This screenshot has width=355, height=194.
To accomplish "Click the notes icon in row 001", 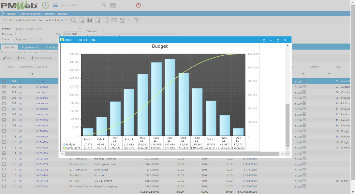I will [304, 81].
